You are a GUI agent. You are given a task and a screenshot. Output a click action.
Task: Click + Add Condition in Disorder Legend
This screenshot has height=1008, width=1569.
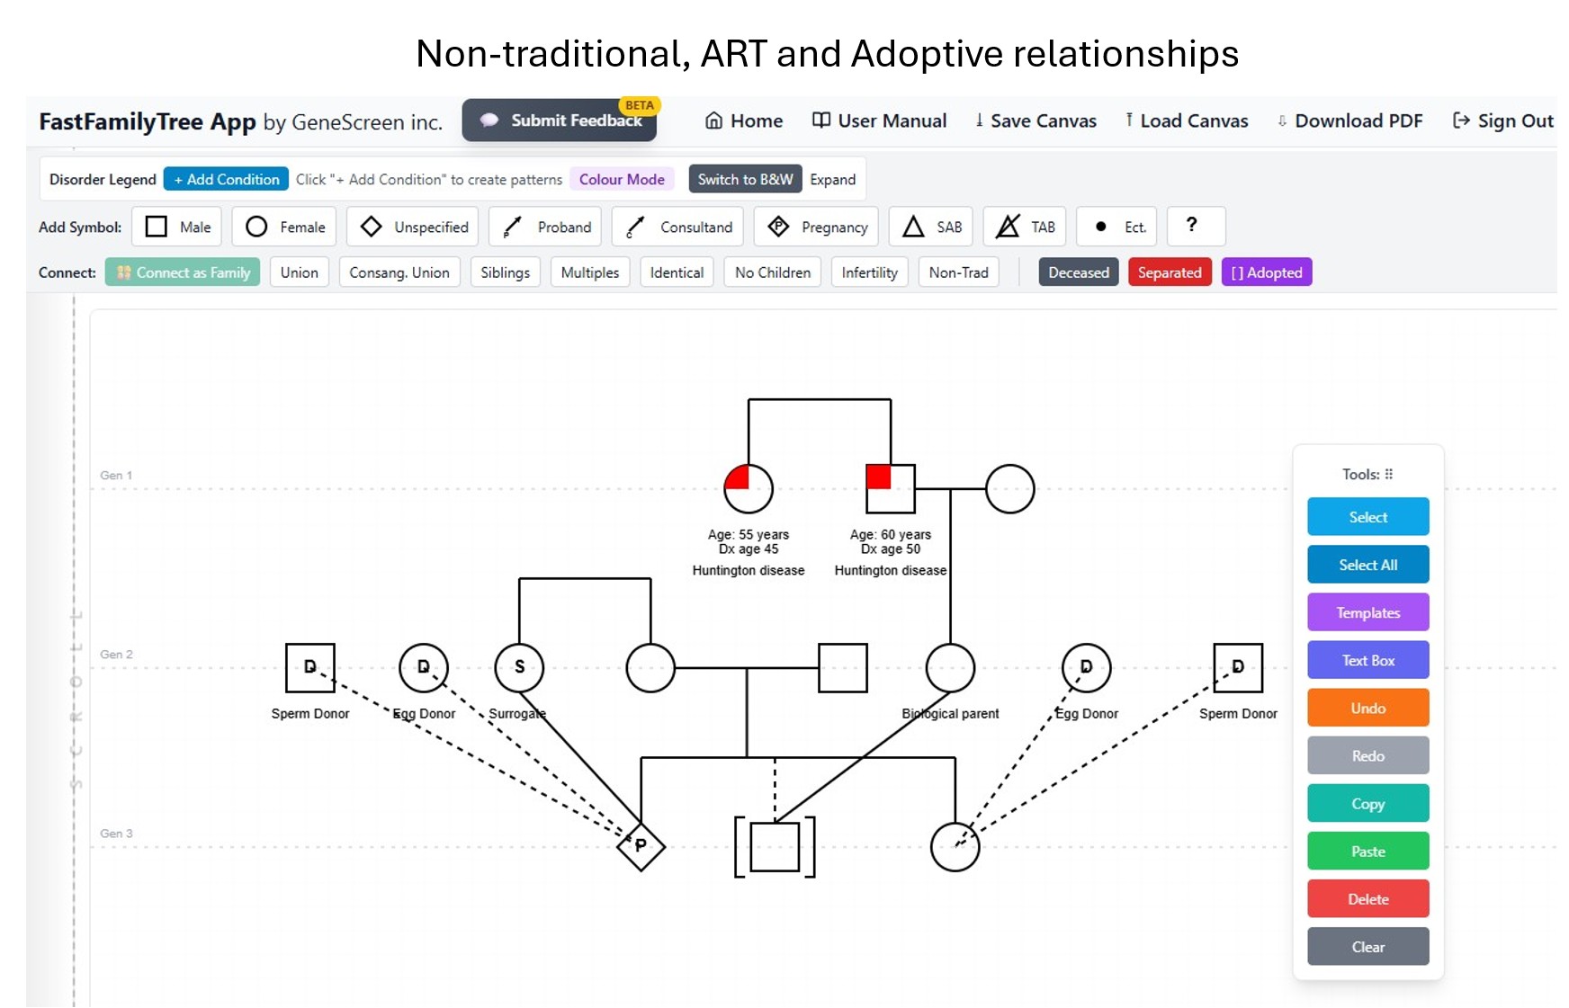227,179
